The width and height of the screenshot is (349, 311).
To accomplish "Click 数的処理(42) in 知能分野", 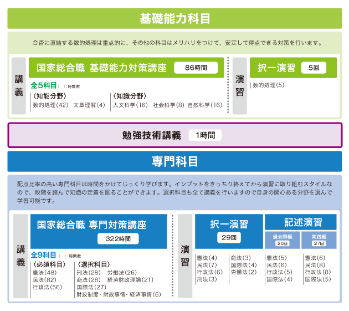I will pyautogui.click(x=50, y=105).
